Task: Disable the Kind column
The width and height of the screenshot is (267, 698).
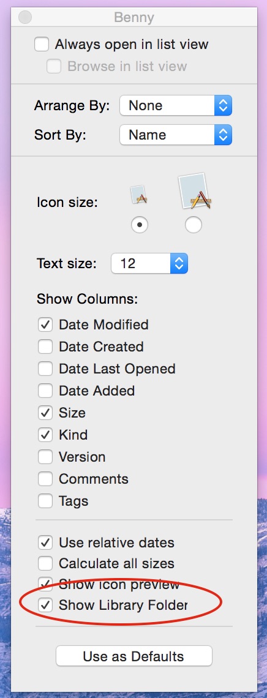Action: (x=45, y=435)
